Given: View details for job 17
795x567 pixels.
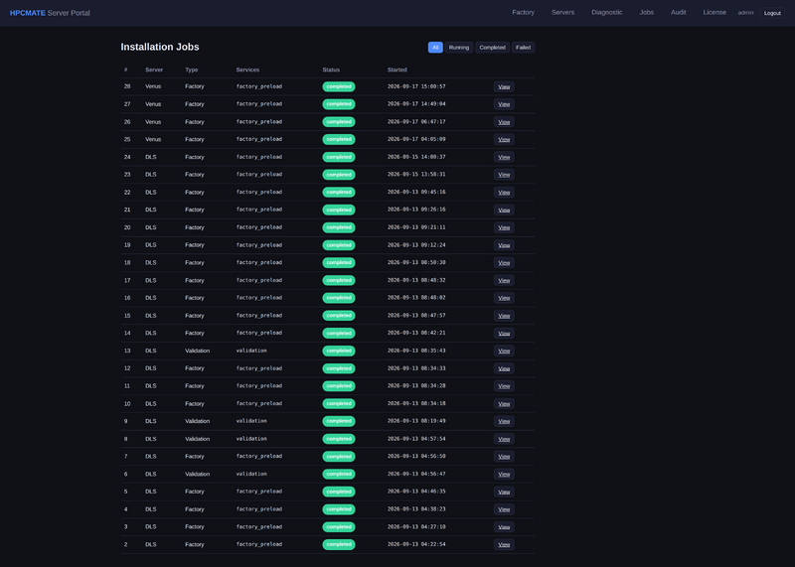Looking at the screenshot, I should pyautogui.click(x=504, y=280).
